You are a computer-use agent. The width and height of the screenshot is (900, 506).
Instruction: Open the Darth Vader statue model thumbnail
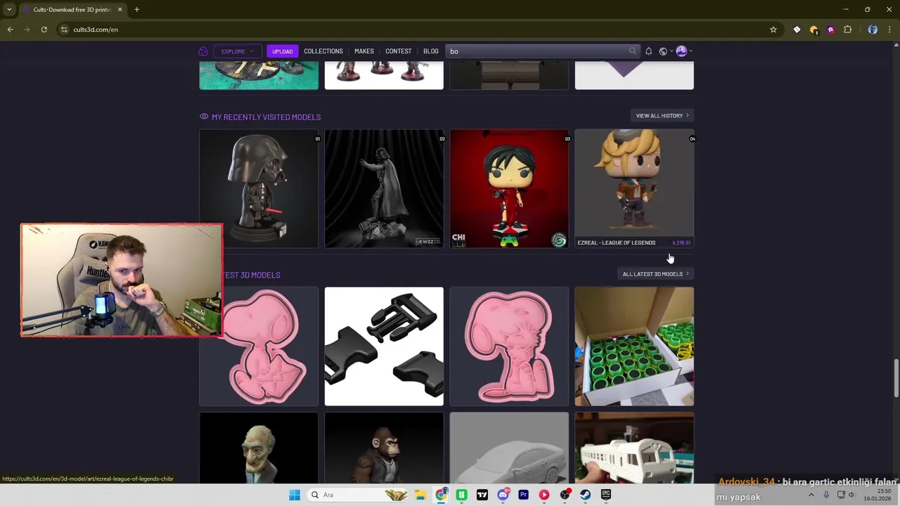pyautogui.click(x=384, y=188)
